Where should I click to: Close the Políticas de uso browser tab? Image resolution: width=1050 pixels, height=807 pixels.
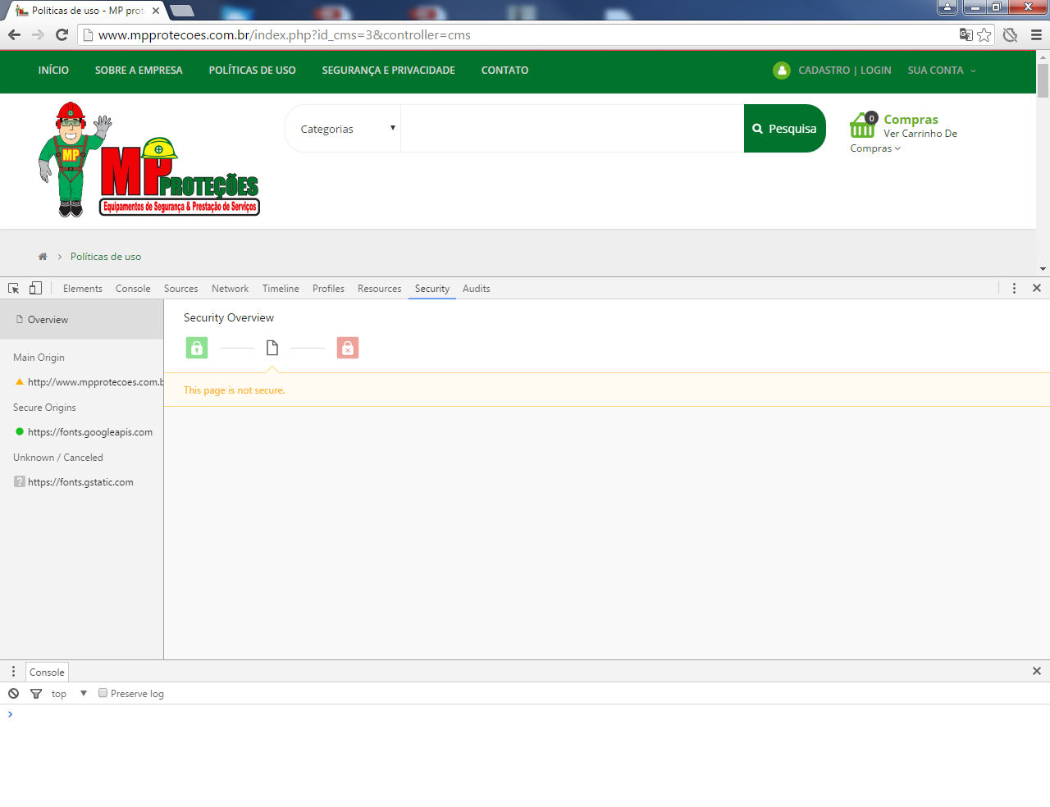point(156,11)
